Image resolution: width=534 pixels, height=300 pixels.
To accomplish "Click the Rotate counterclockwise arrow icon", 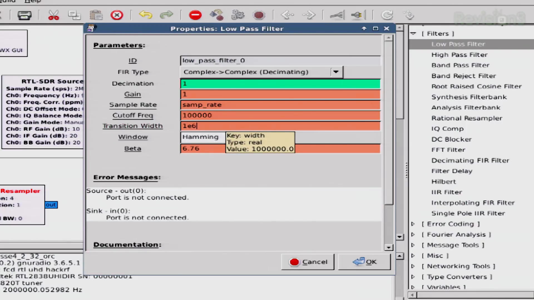I will pyautogui.click(x=288, y=15).
